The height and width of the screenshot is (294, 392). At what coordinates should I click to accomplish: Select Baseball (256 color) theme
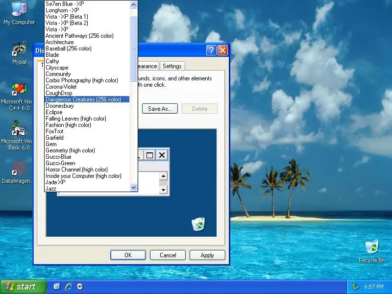[x=87, y=49]
